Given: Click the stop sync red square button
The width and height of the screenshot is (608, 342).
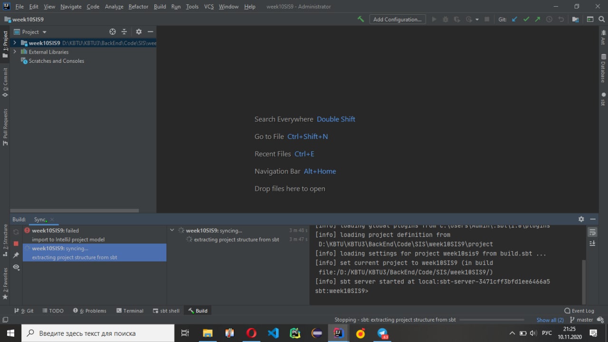Looking at the screenshot, I should [16, 244].
